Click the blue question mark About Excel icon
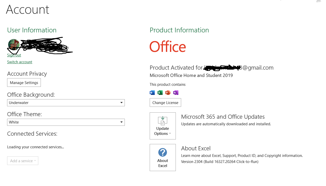The width and height of the screenshot is (326, 186). (163, 152)
